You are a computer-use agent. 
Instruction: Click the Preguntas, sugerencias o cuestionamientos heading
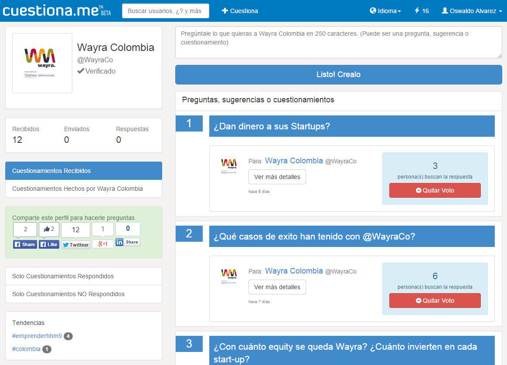coord(258,100)
